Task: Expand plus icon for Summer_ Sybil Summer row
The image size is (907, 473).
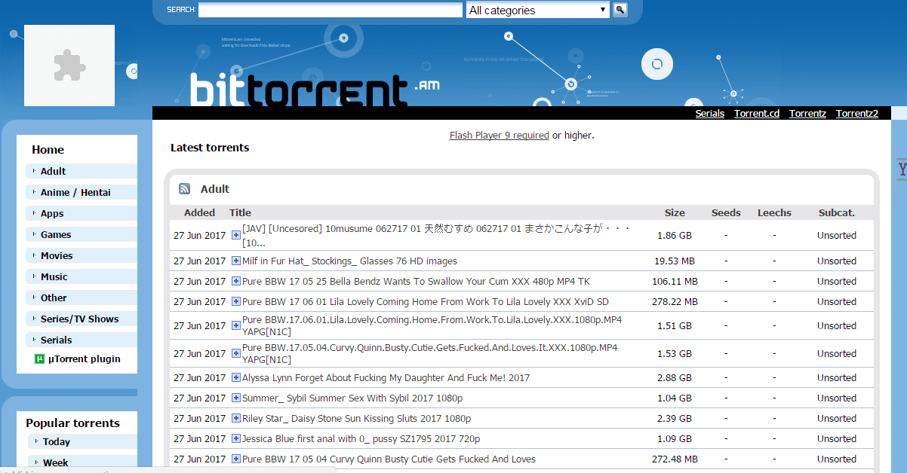Action: 236,398
